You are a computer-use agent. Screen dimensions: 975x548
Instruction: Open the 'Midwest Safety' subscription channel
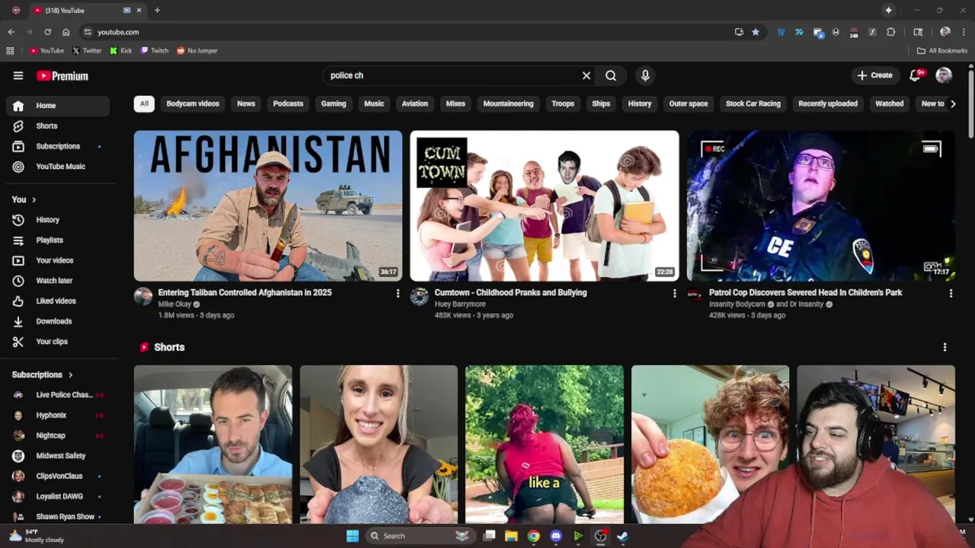click(x=58, y=456)
